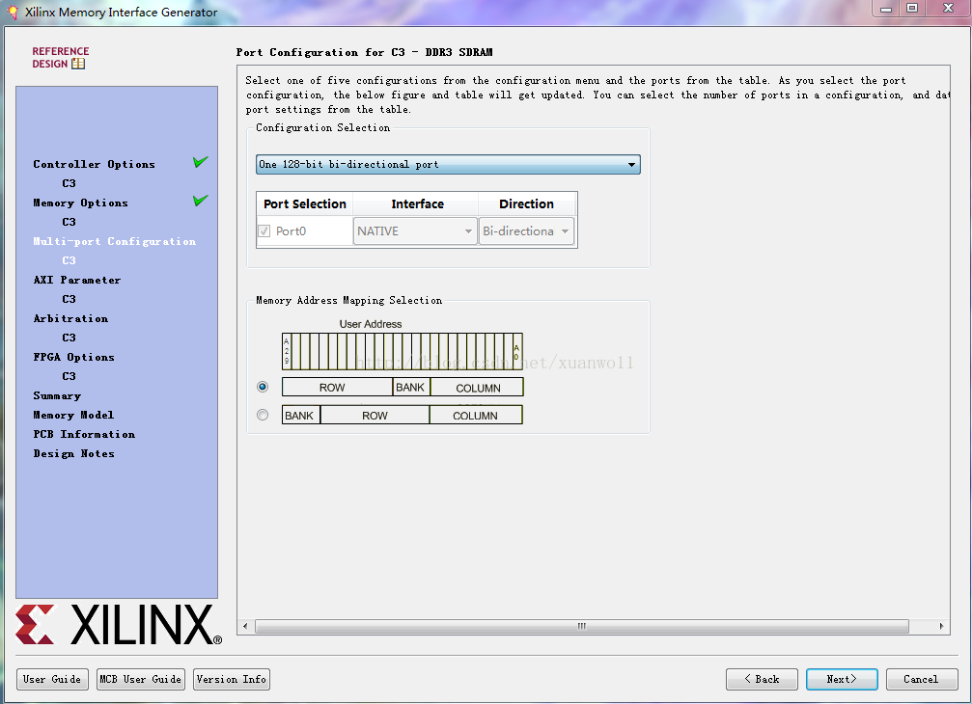Click the scrollbar left arrow
Screen dimensions: 972x704
click(245, 626)
